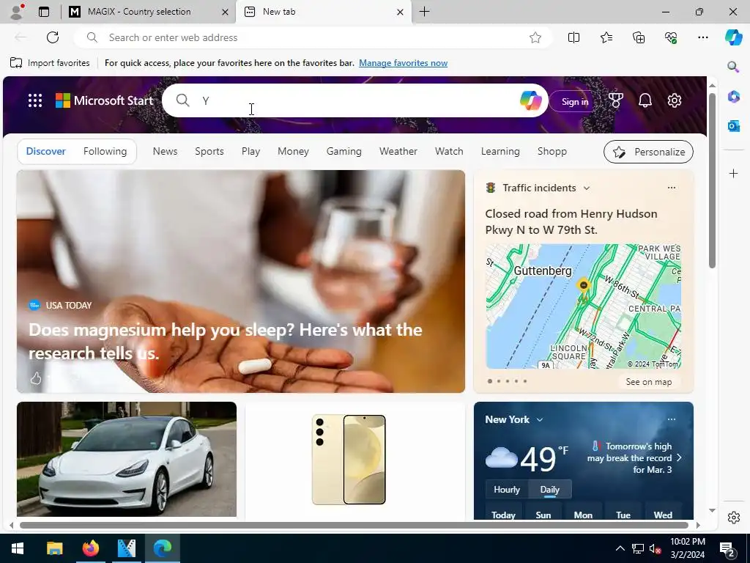
Task: Open the Money category
Action: tap(293, 151)
